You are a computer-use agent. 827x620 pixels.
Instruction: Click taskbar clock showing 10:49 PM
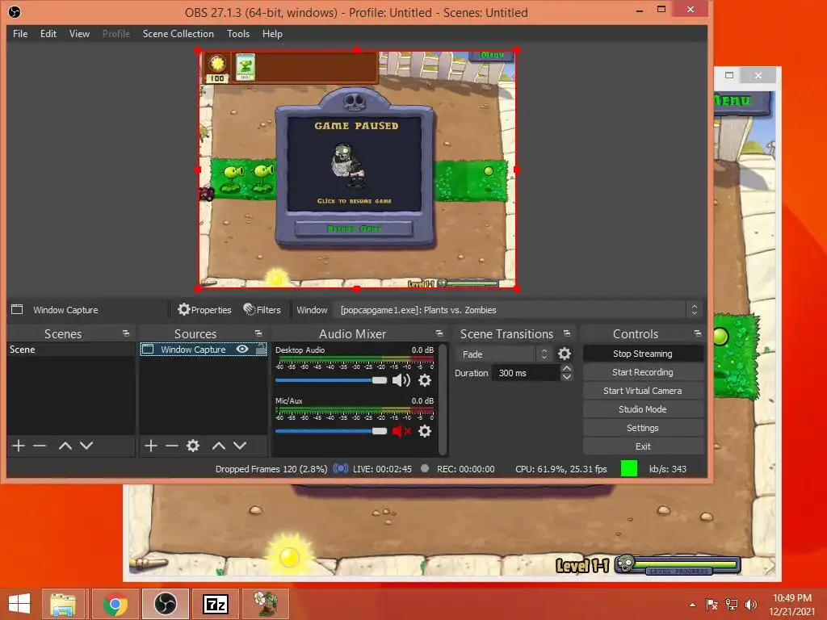click(791, 605)
